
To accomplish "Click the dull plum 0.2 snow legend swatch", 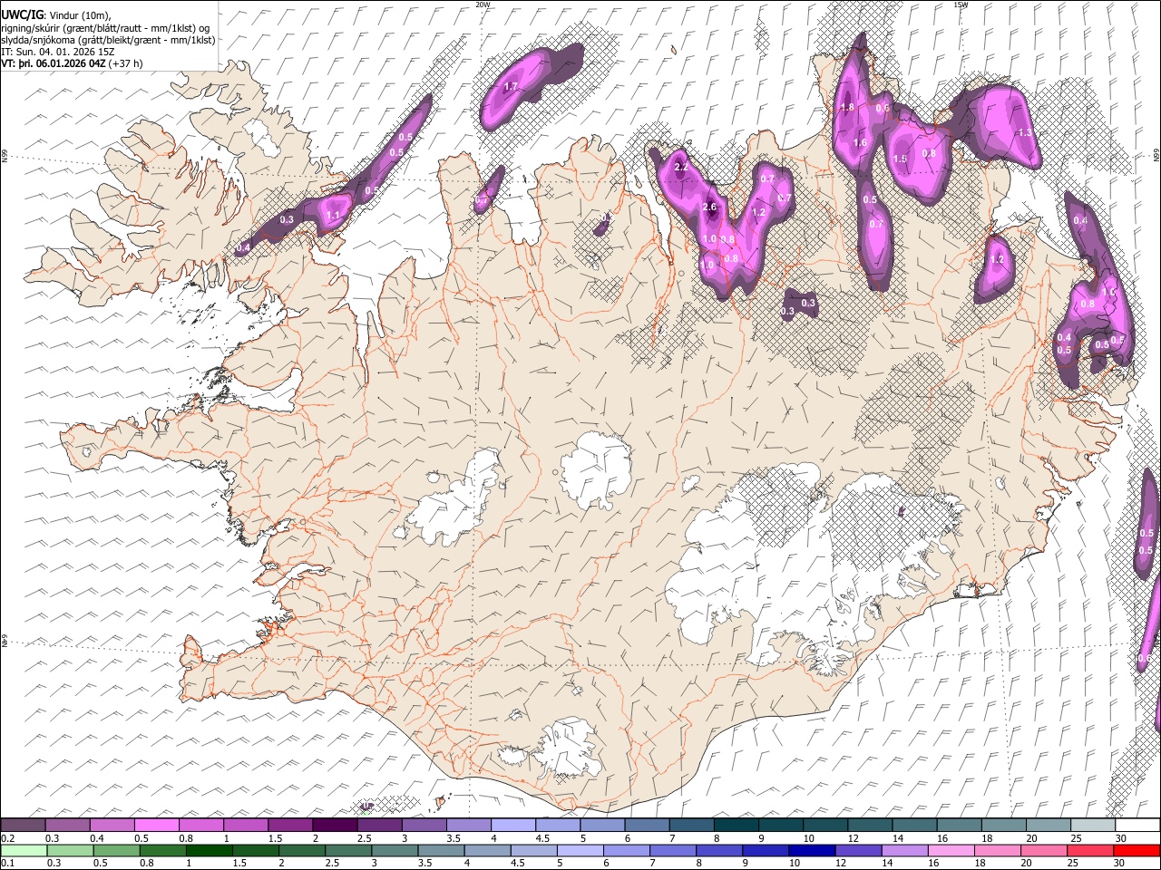I will [x=23, y=826].
